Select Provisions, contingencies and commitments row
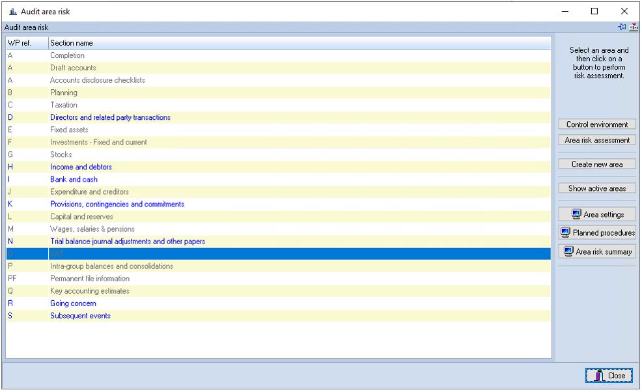 point(279,204)
